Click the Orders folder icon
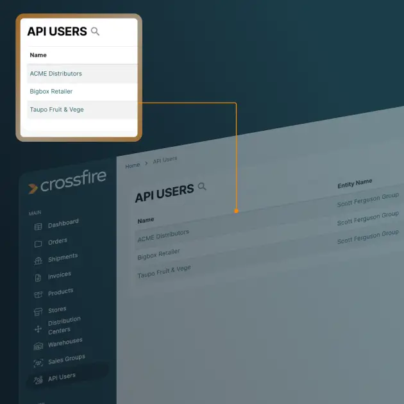The height and width of the screenshot is (404, 404). tap(38, 244)
